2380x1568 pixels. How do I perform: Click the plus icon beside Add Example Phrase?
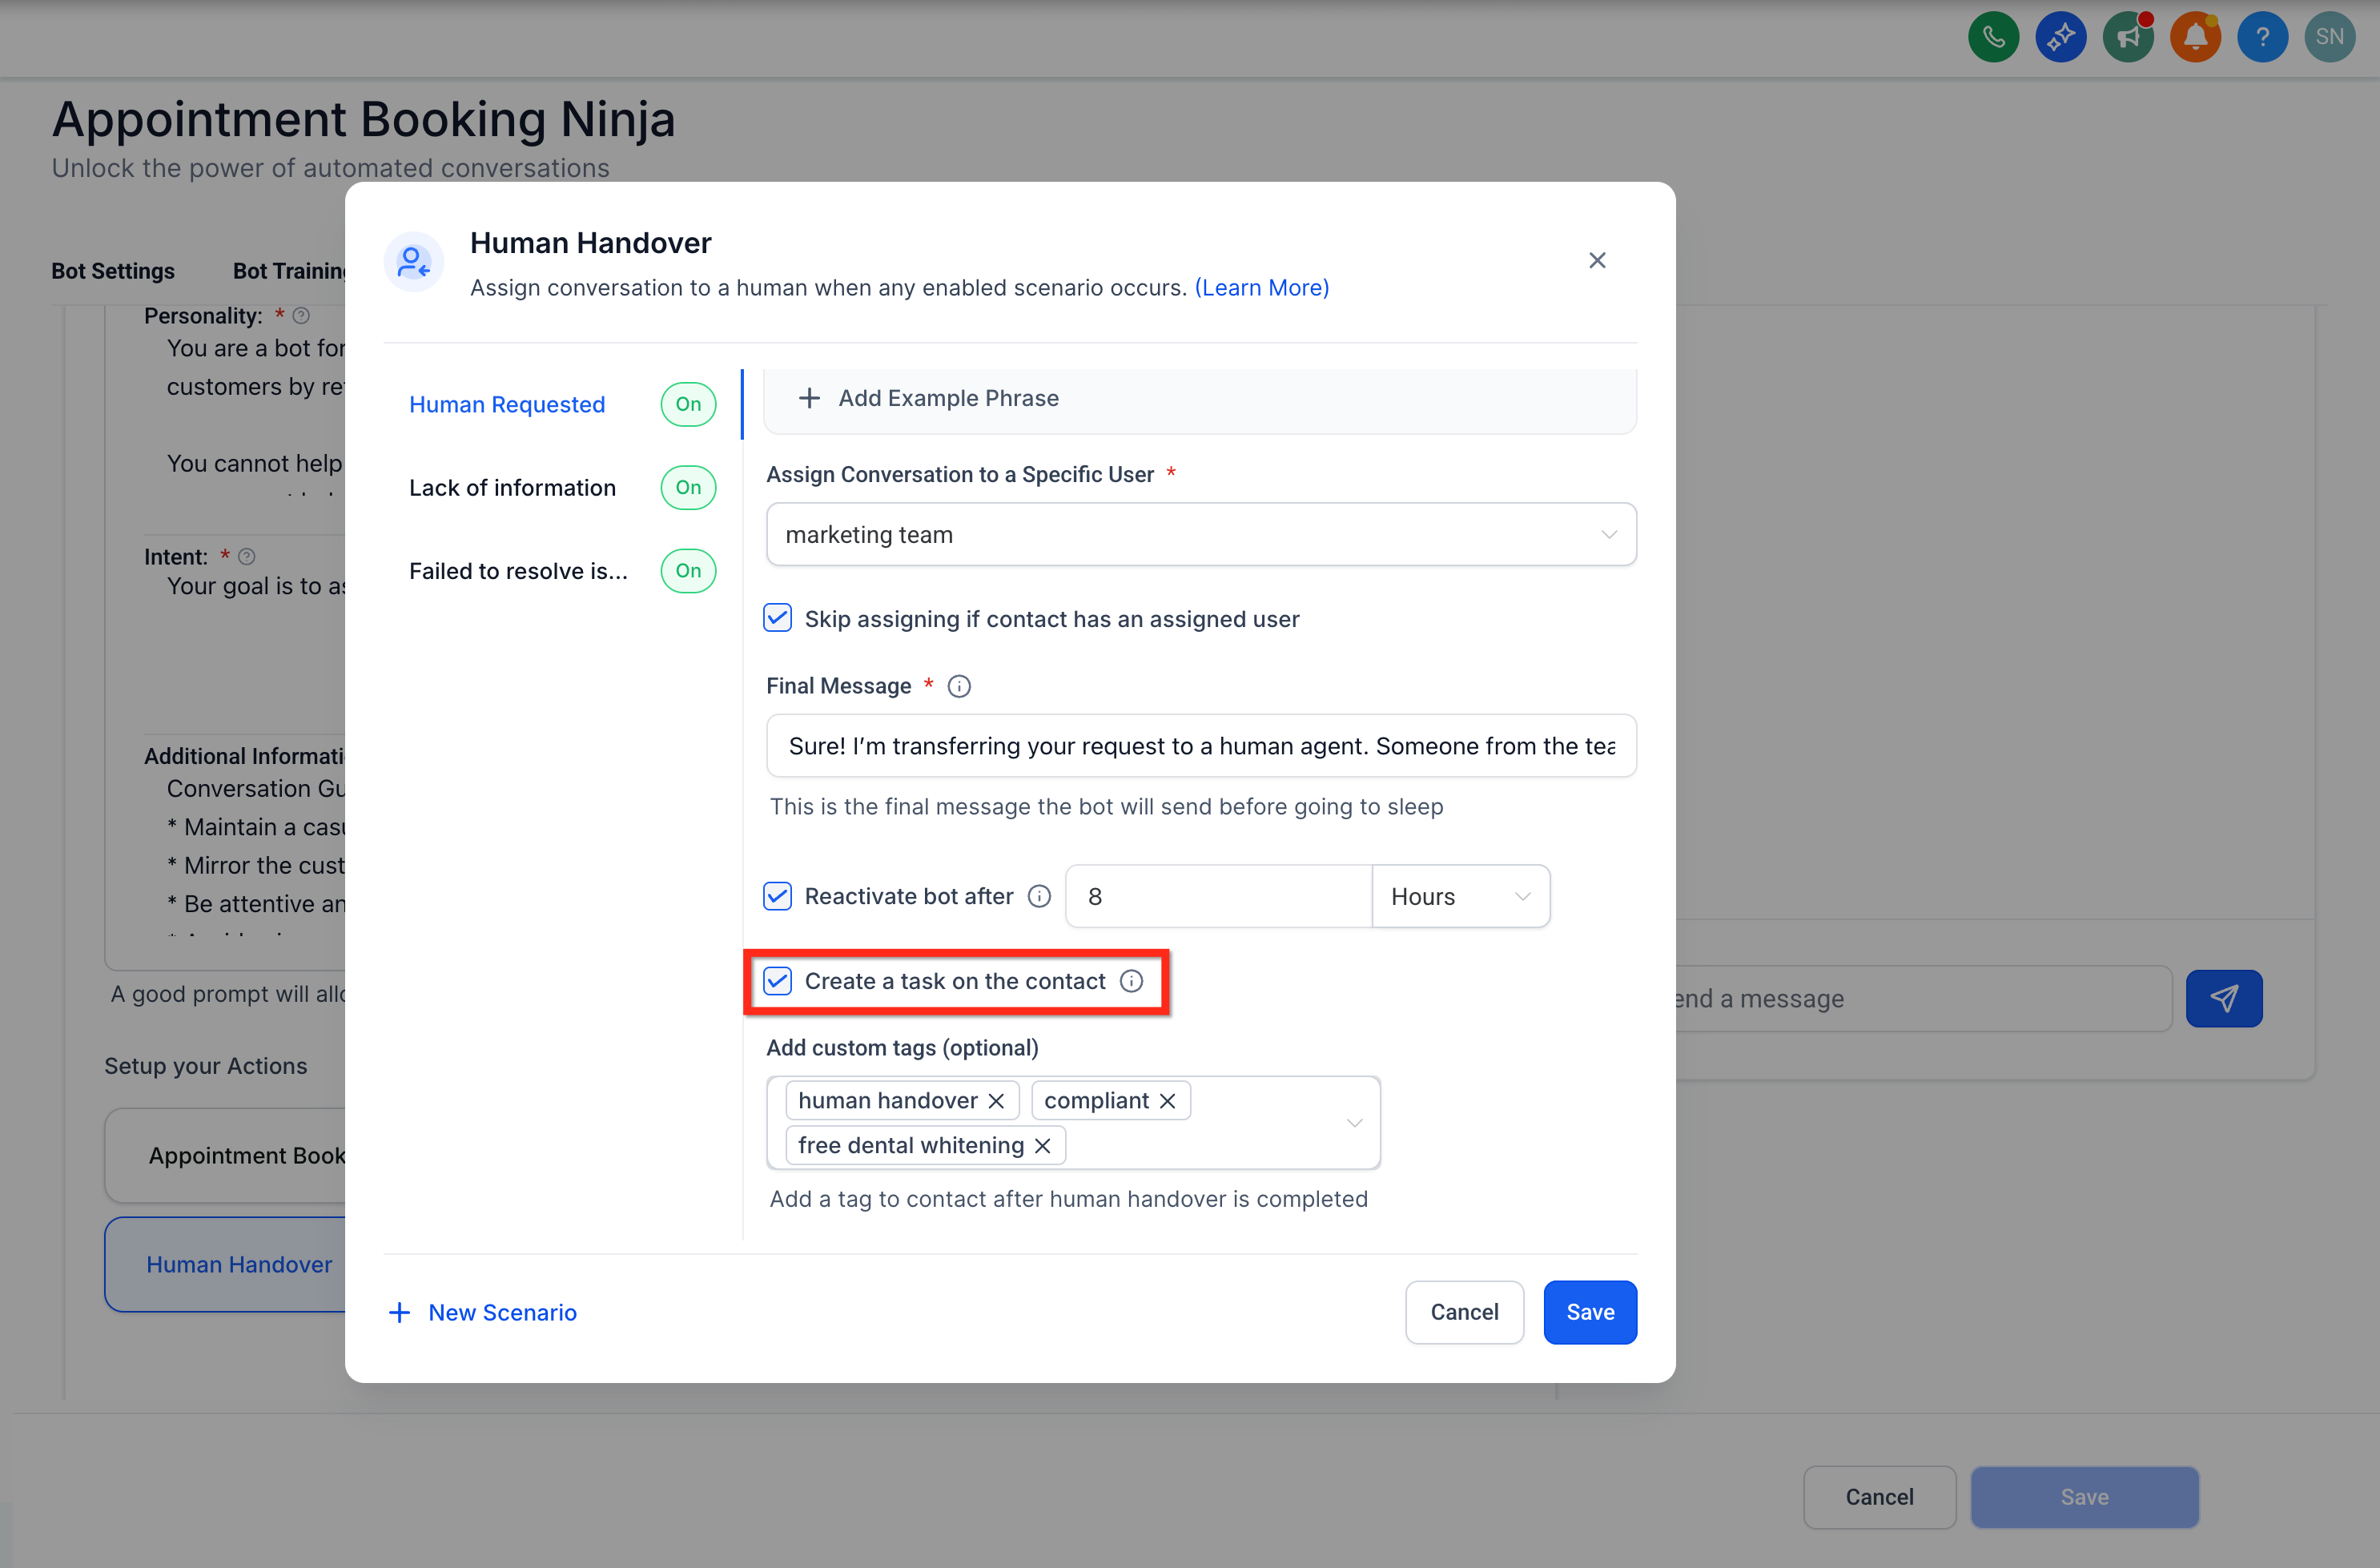809,398
